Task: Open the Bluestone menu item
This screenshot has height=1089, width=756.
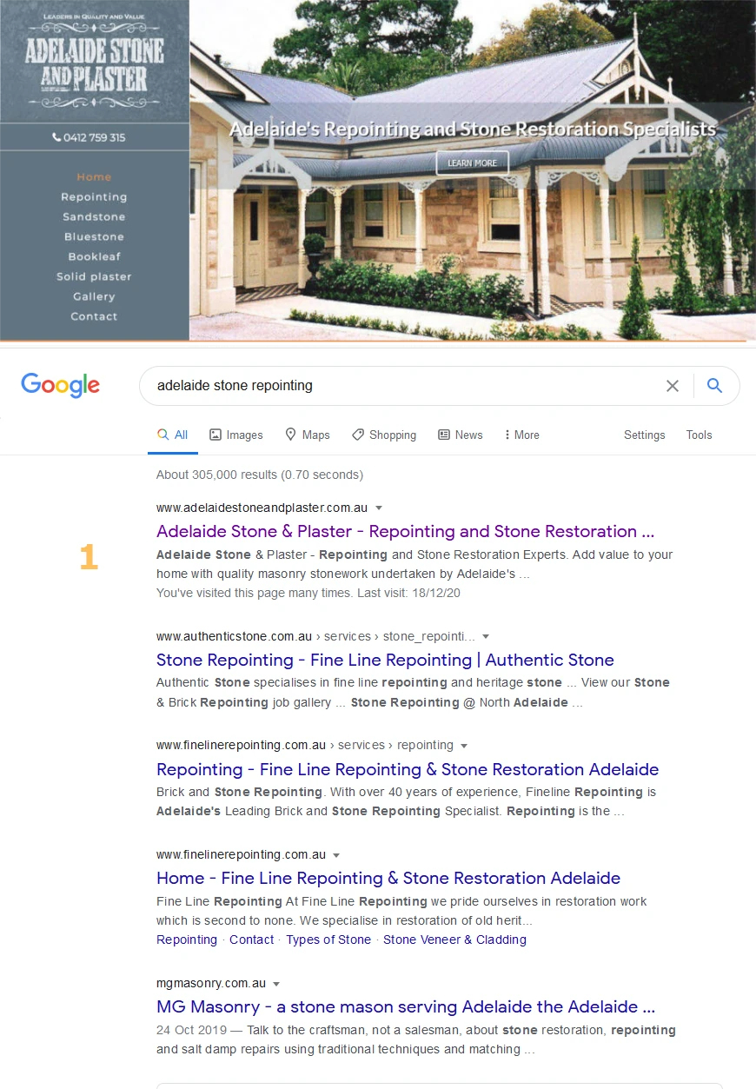Action: (x=94, y=237)
